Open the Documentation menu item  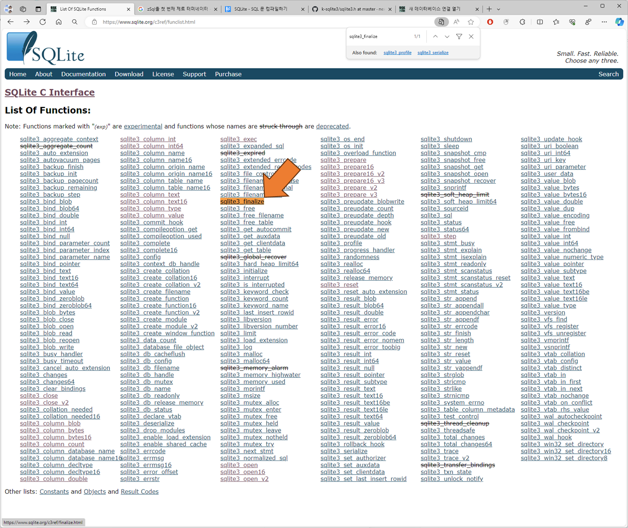(84, 74)
